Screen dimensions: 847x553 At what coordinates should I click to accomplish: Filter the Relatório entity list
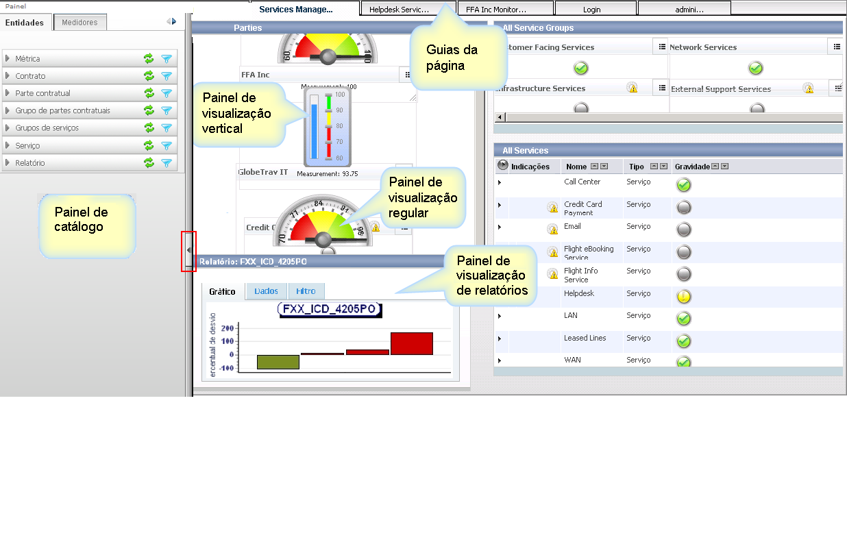click(x=166, y=163)
